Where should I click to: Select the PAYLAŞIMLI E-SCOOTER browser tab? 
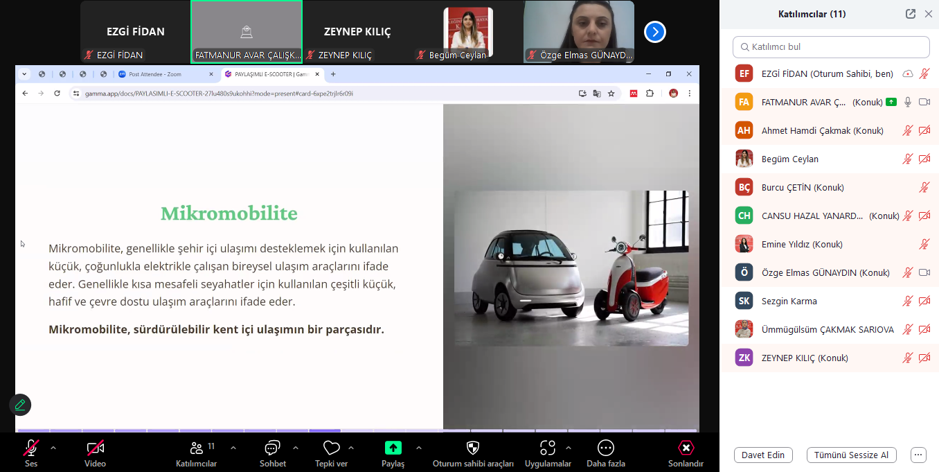point(270,74)
